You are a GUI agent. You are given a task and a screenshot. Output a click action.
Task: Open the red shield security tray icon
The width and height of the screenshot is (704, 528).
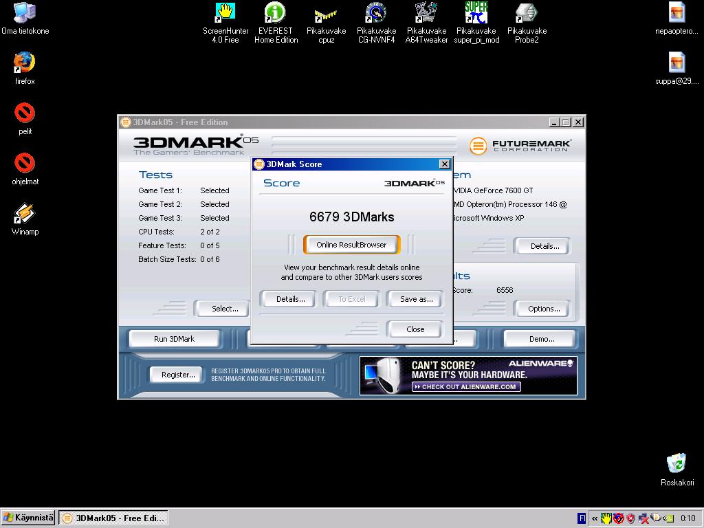[x=631, y=518]
